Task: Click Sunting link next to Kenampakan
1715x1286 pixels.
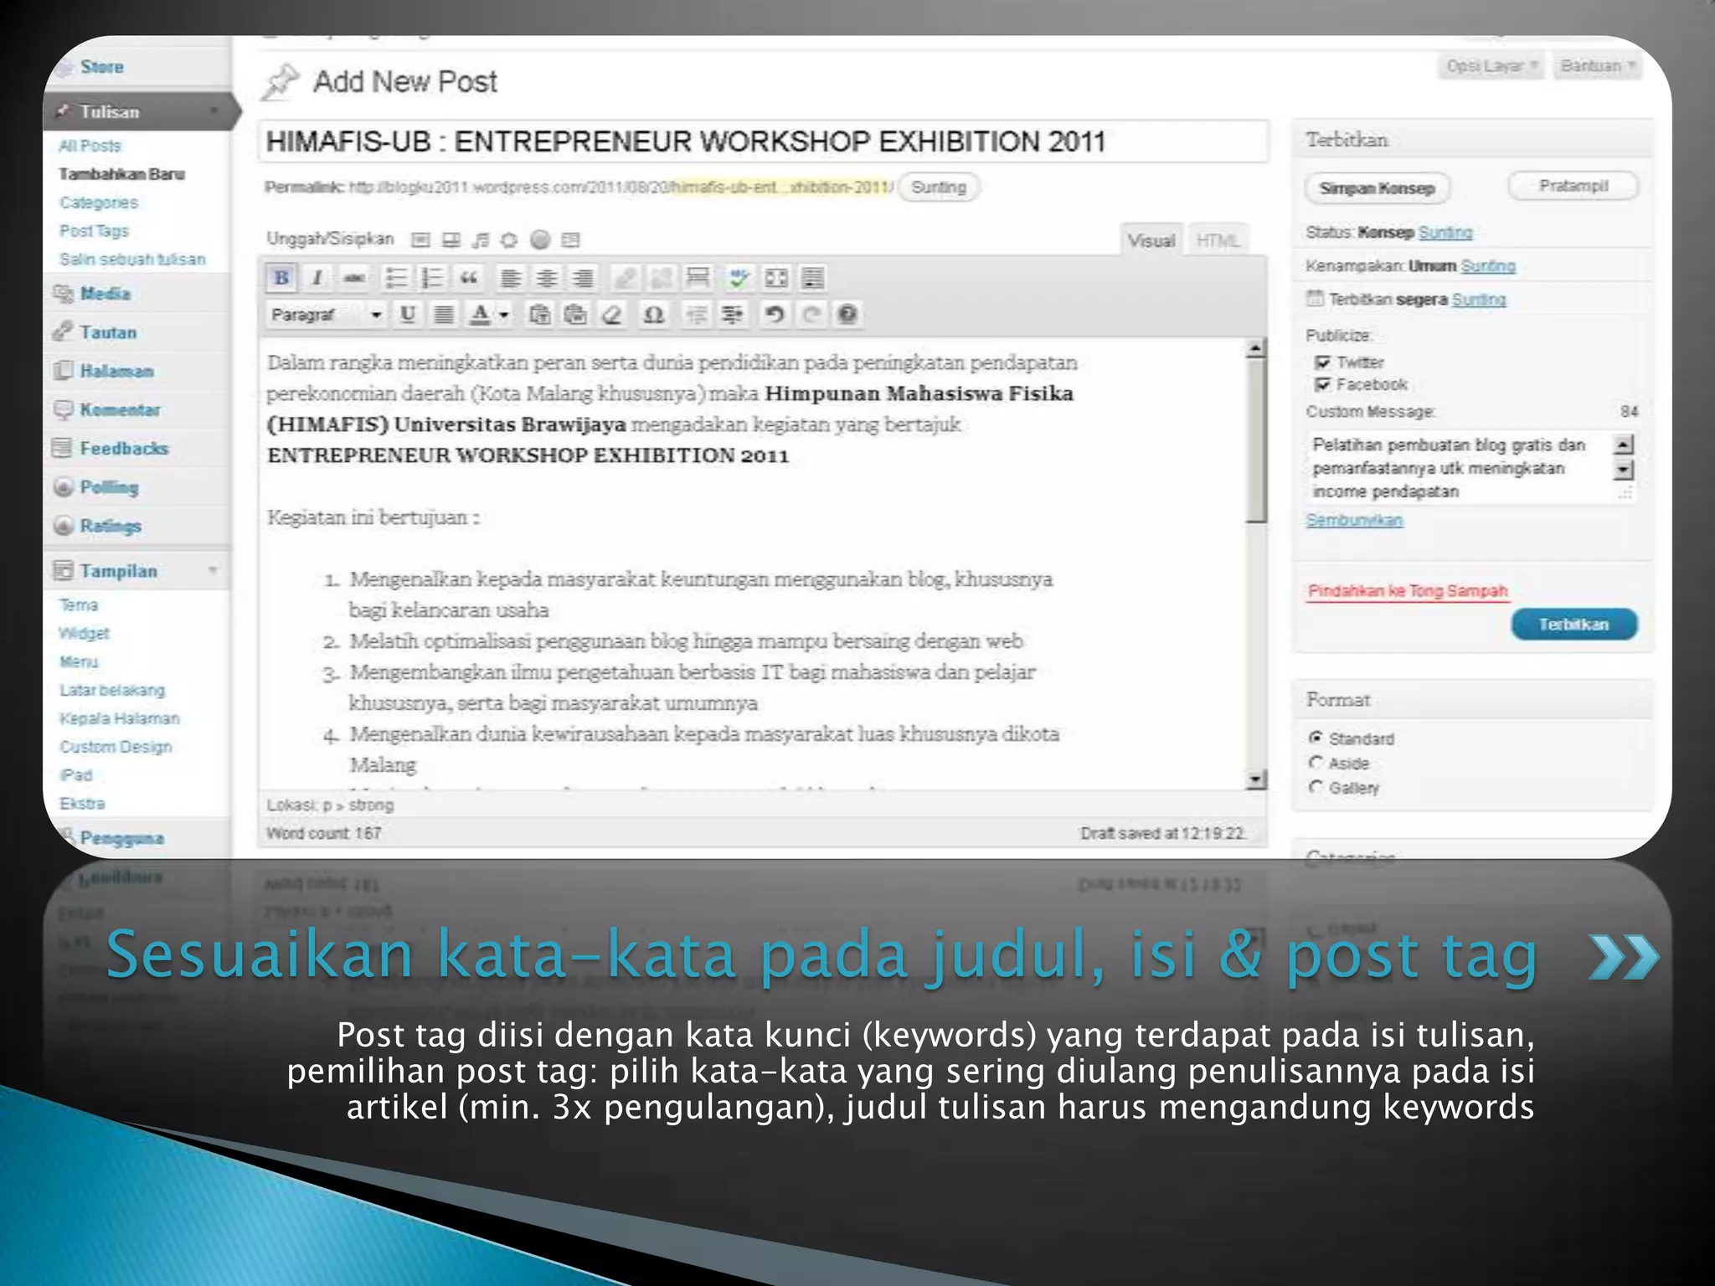Action: point(1487,266)
